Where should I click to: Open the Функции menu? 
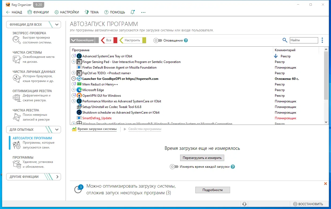coord(38,12)
